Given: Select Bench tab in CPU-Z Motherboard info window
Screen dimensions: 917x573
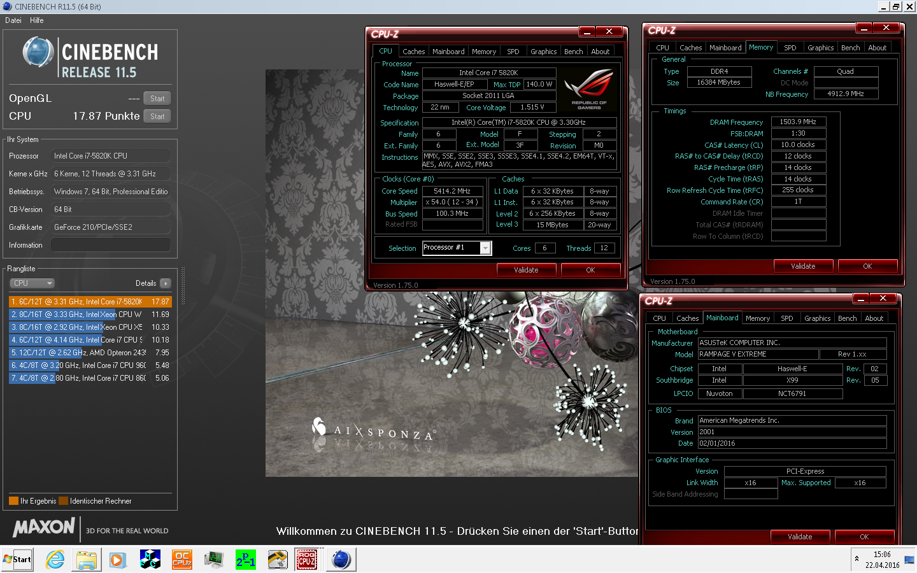Looking at the screenshot, I should (x=848, y=318).
